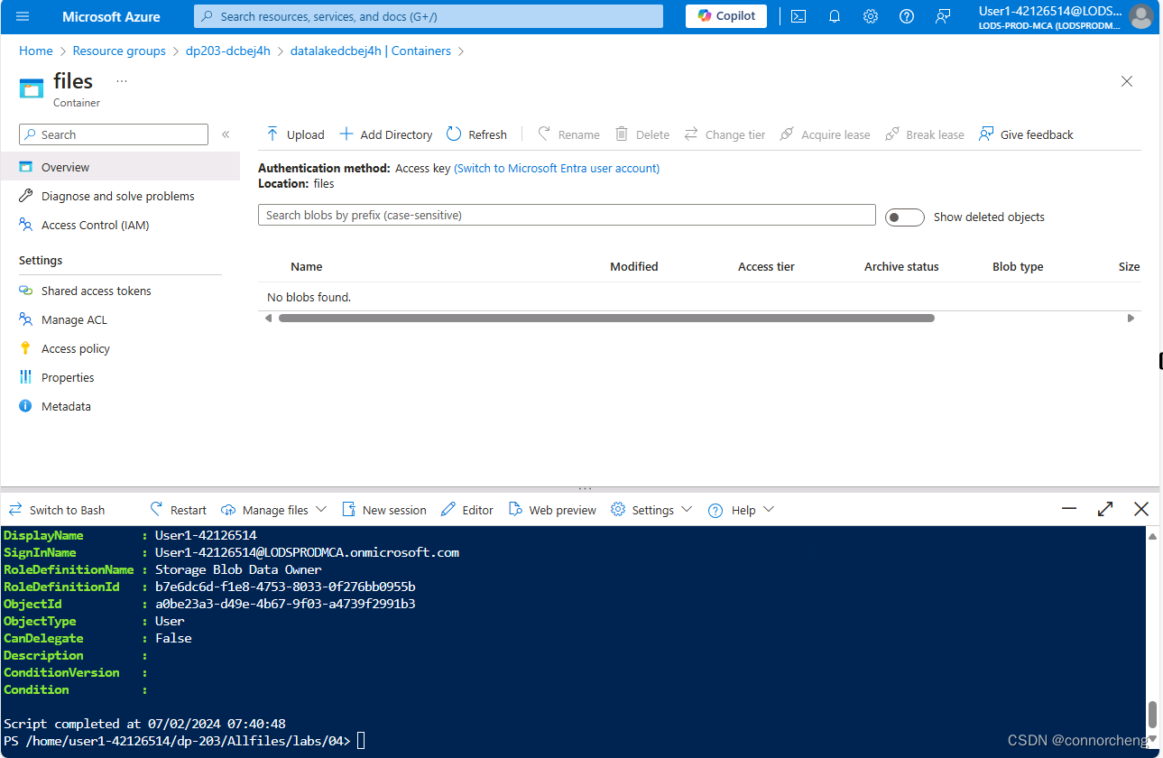Open the ellipsis menu beside files title
The height and width of the screenshot is (758, 1163).
click(122, 81)
